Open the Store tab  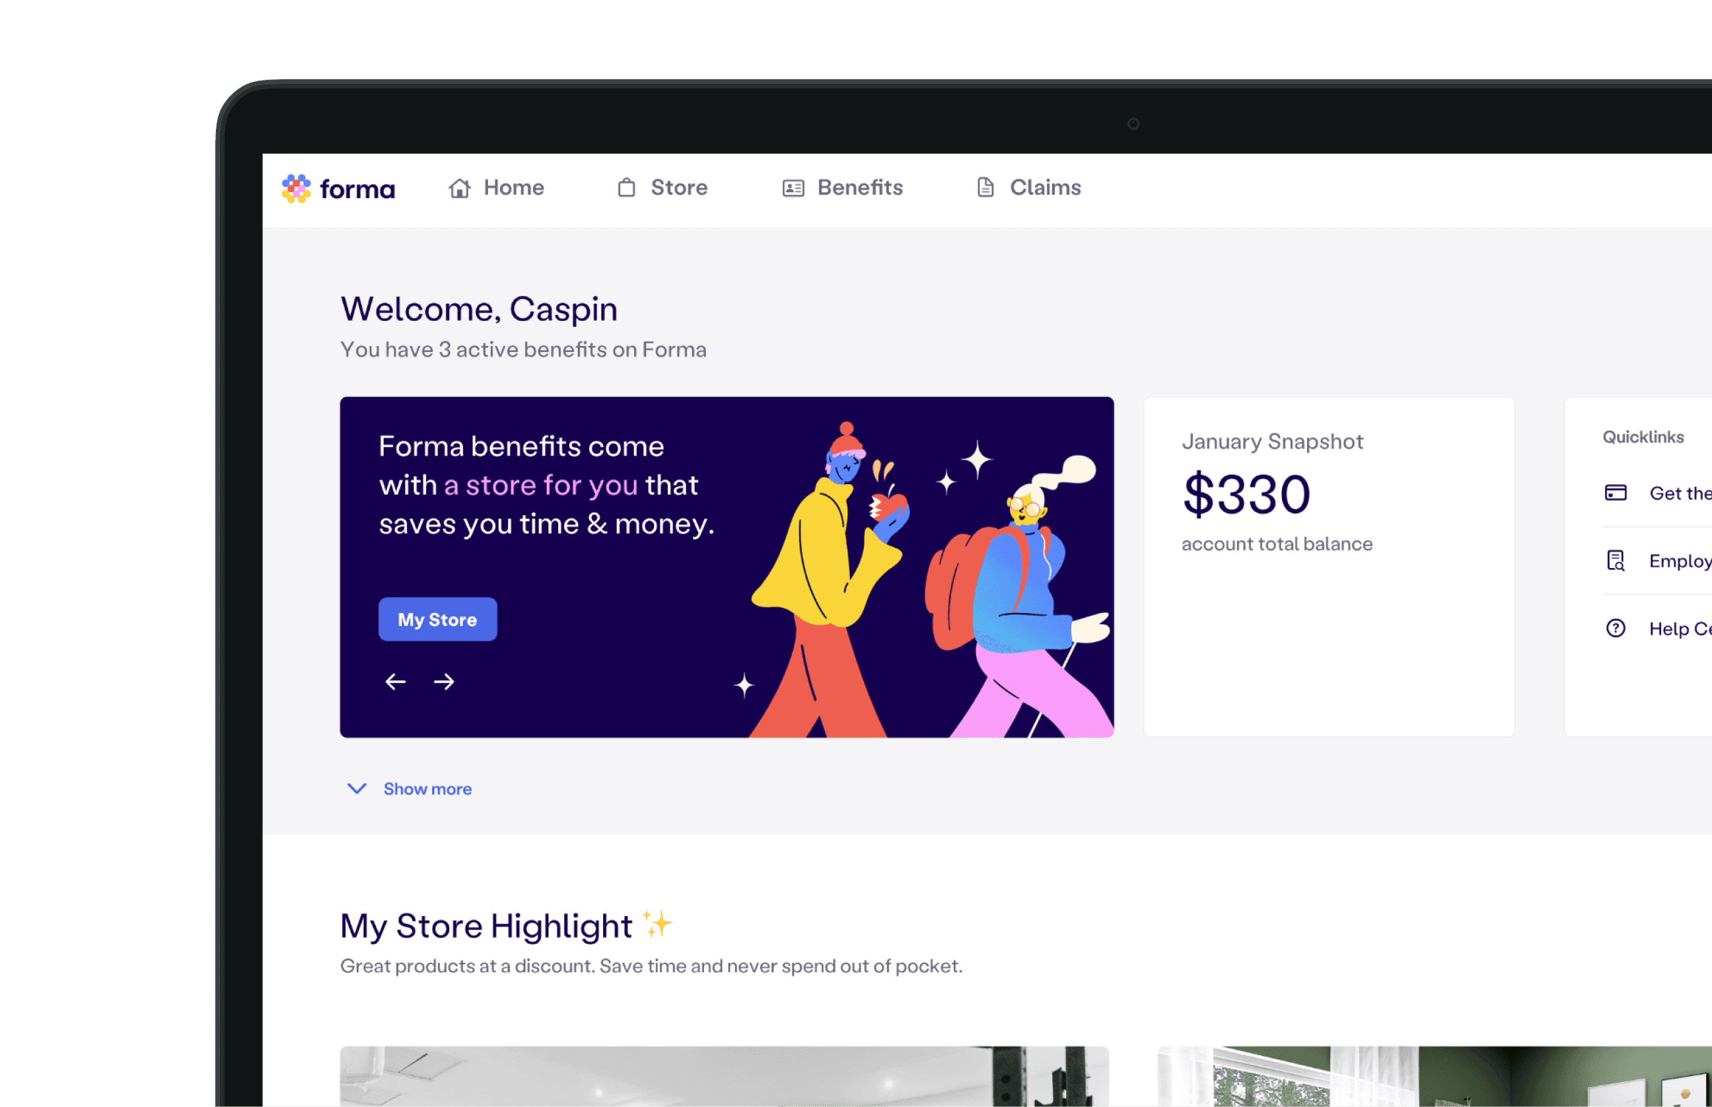[662, 188]
